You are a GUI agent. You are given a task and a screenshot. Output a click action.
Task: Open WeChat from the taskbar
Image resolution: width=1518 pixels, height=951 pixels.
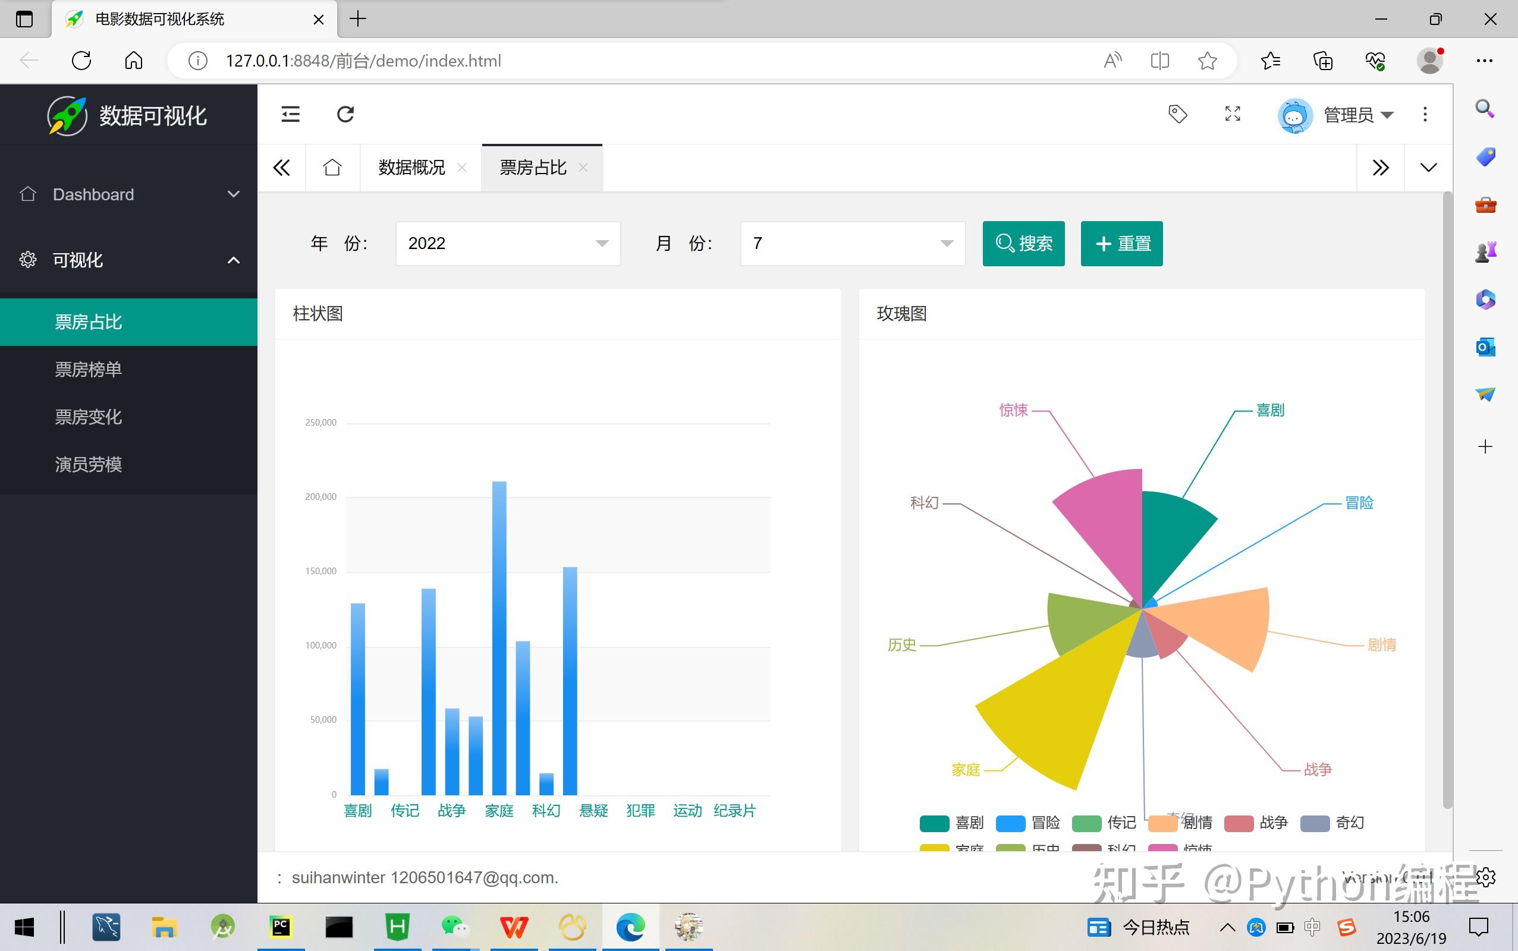(x=454, y=927)
